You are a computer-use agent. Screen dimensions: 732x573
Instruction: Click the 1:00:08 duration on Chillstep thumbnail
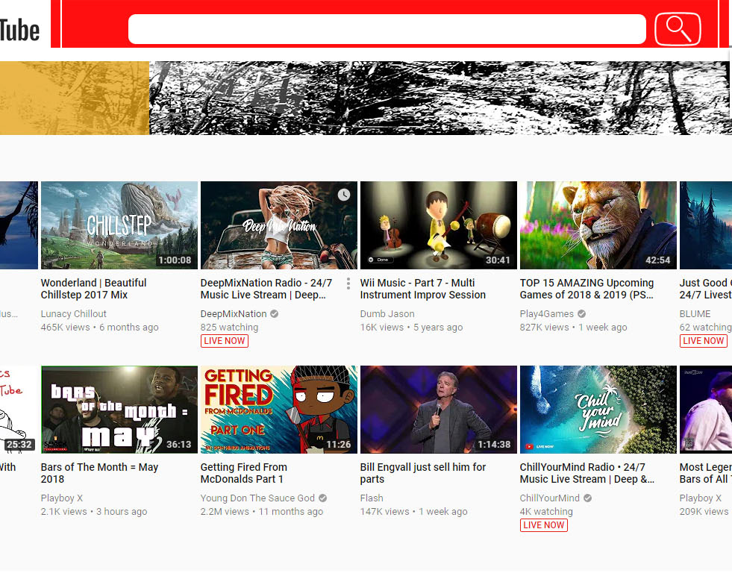175,260
